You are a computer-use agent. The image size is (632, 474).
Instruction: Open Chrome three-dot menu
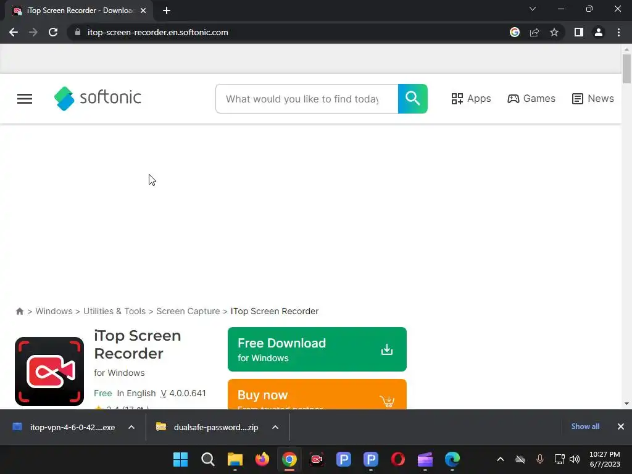pyautogui.click(x=618, y=32)
